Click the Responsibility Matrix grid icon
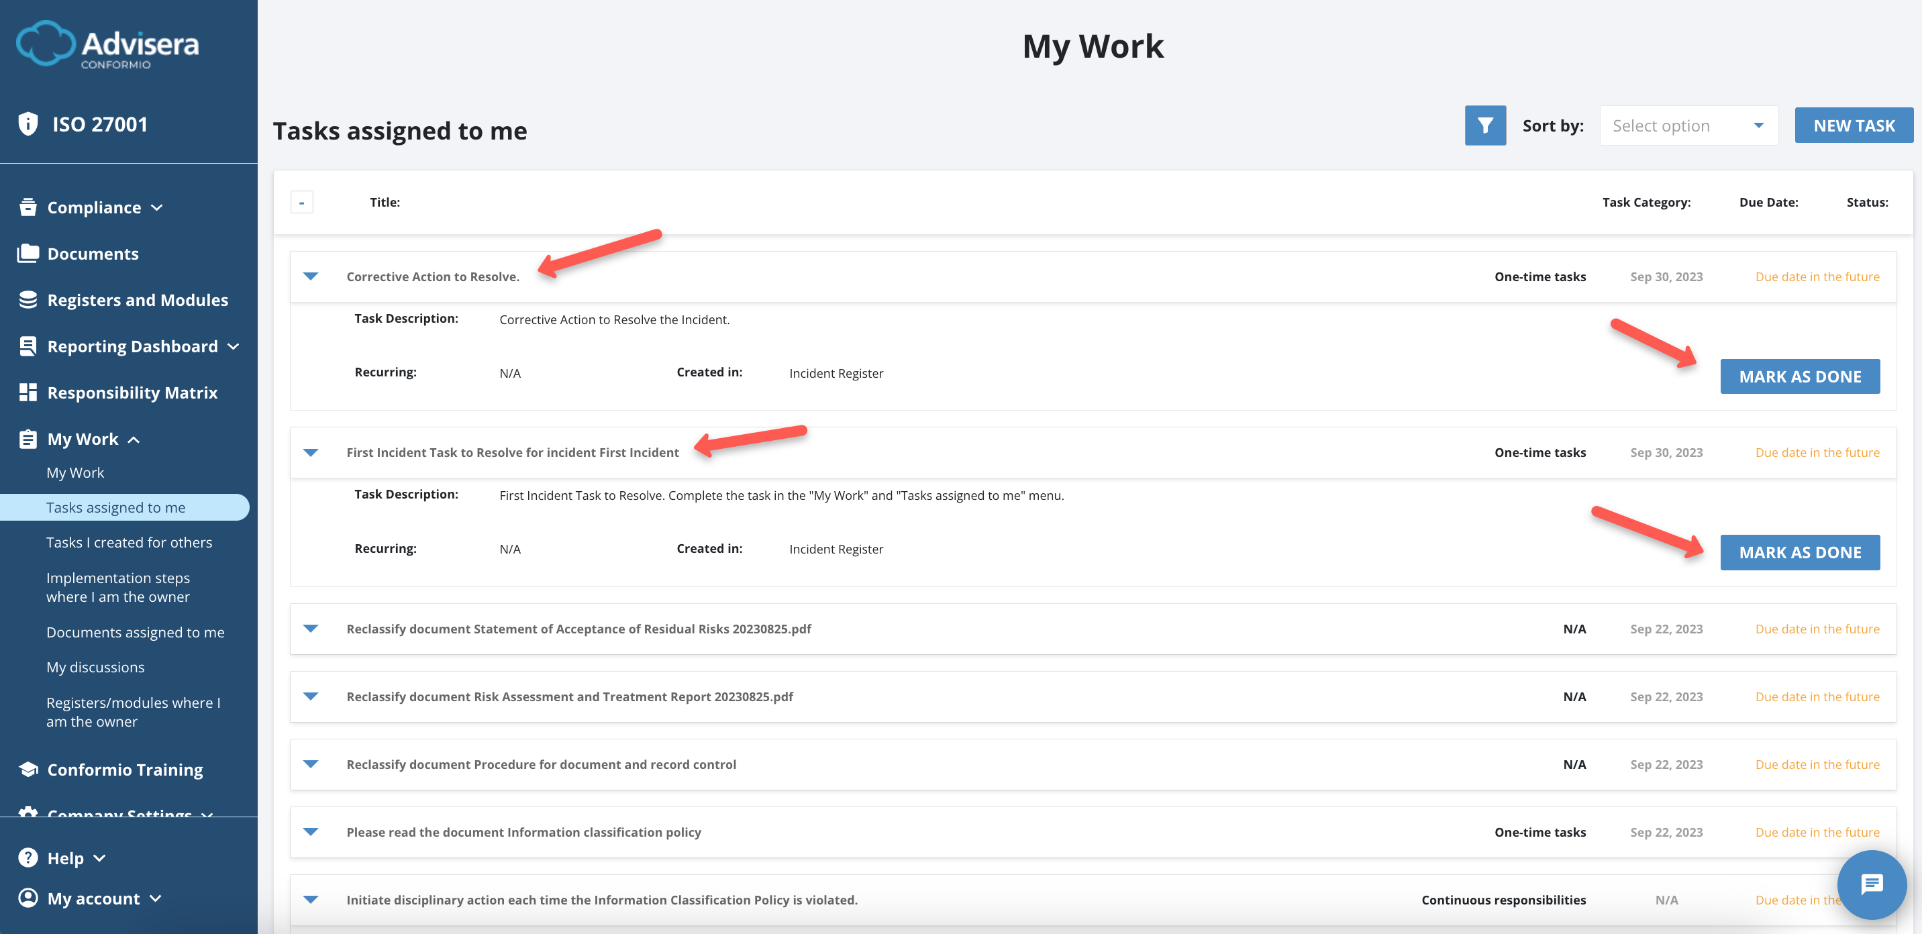The width and height of the screenshot is (1922, 934). click(x=28, y=393)
